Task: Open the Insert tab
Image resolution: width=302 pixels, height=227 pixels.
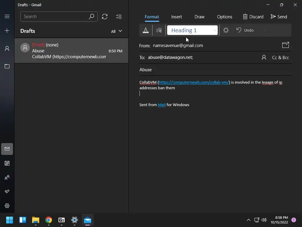Action: [x=176, y=17]
